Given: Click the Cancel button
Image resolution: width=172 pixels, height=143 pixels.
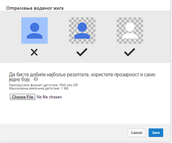Looking at the screenshot, I should [x=137, y=133].
